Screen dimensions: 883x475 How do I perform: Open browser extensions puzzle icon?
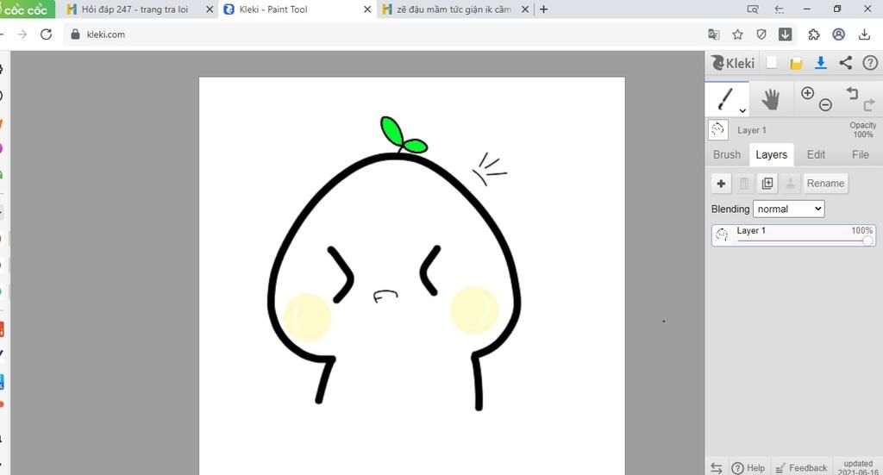click(x=814, y=34)
